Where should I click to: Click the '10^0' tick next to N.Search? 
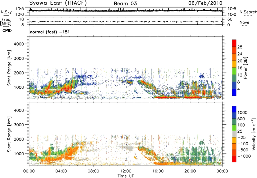pos(232,14)
